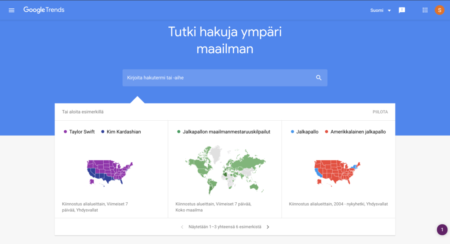
Task: Open the world map football example
Action: pos(225,170)
